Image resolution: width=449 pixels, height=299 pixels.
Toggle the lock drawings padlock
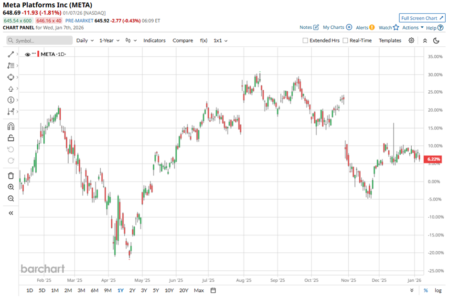pos(11,138)
